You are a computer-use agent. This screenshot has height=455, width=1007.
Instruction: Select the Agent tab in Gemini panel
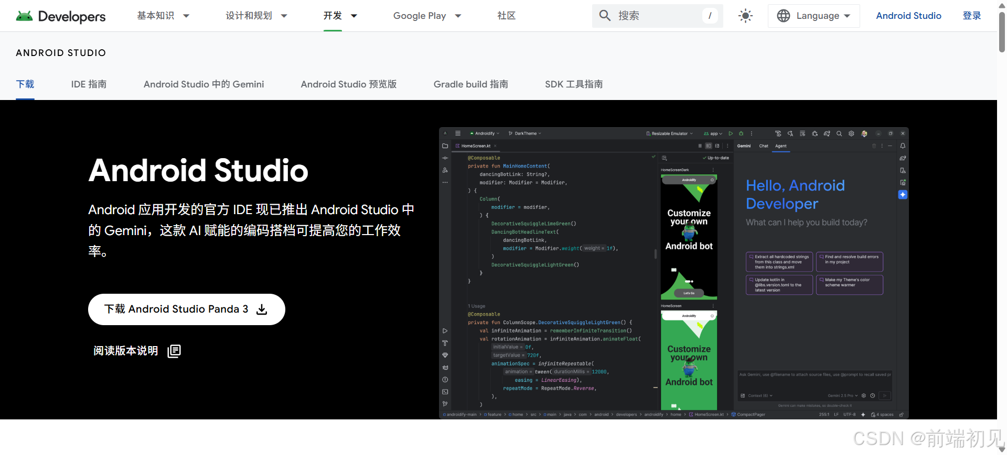[781, 146]
